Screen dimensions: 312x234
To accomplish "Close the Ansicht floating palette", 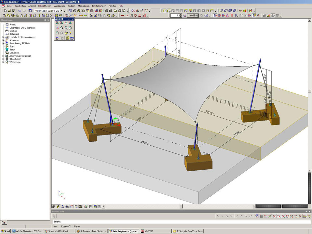I will click(73, 19).
